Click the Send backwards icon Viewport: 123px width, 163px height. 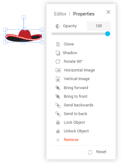(58, 105)
